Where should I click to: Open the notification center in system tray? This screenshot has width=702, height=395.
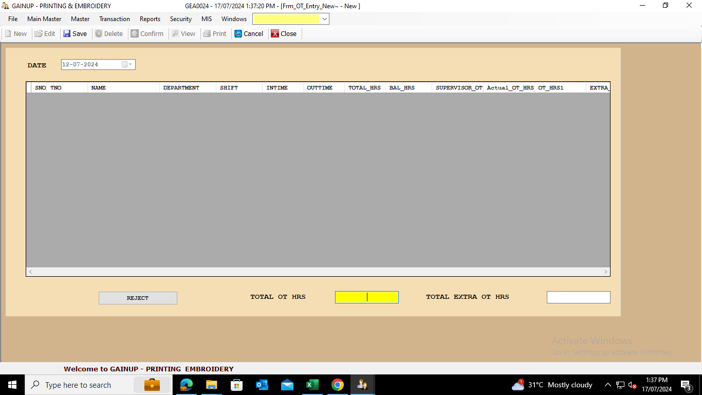click(x=686, y=385)
